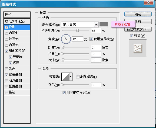Image resolution: width=156 pixels, height=128 pixels.
Task: Expand the 等高线 contour picker arrow
Action: (x=71, y=77)
